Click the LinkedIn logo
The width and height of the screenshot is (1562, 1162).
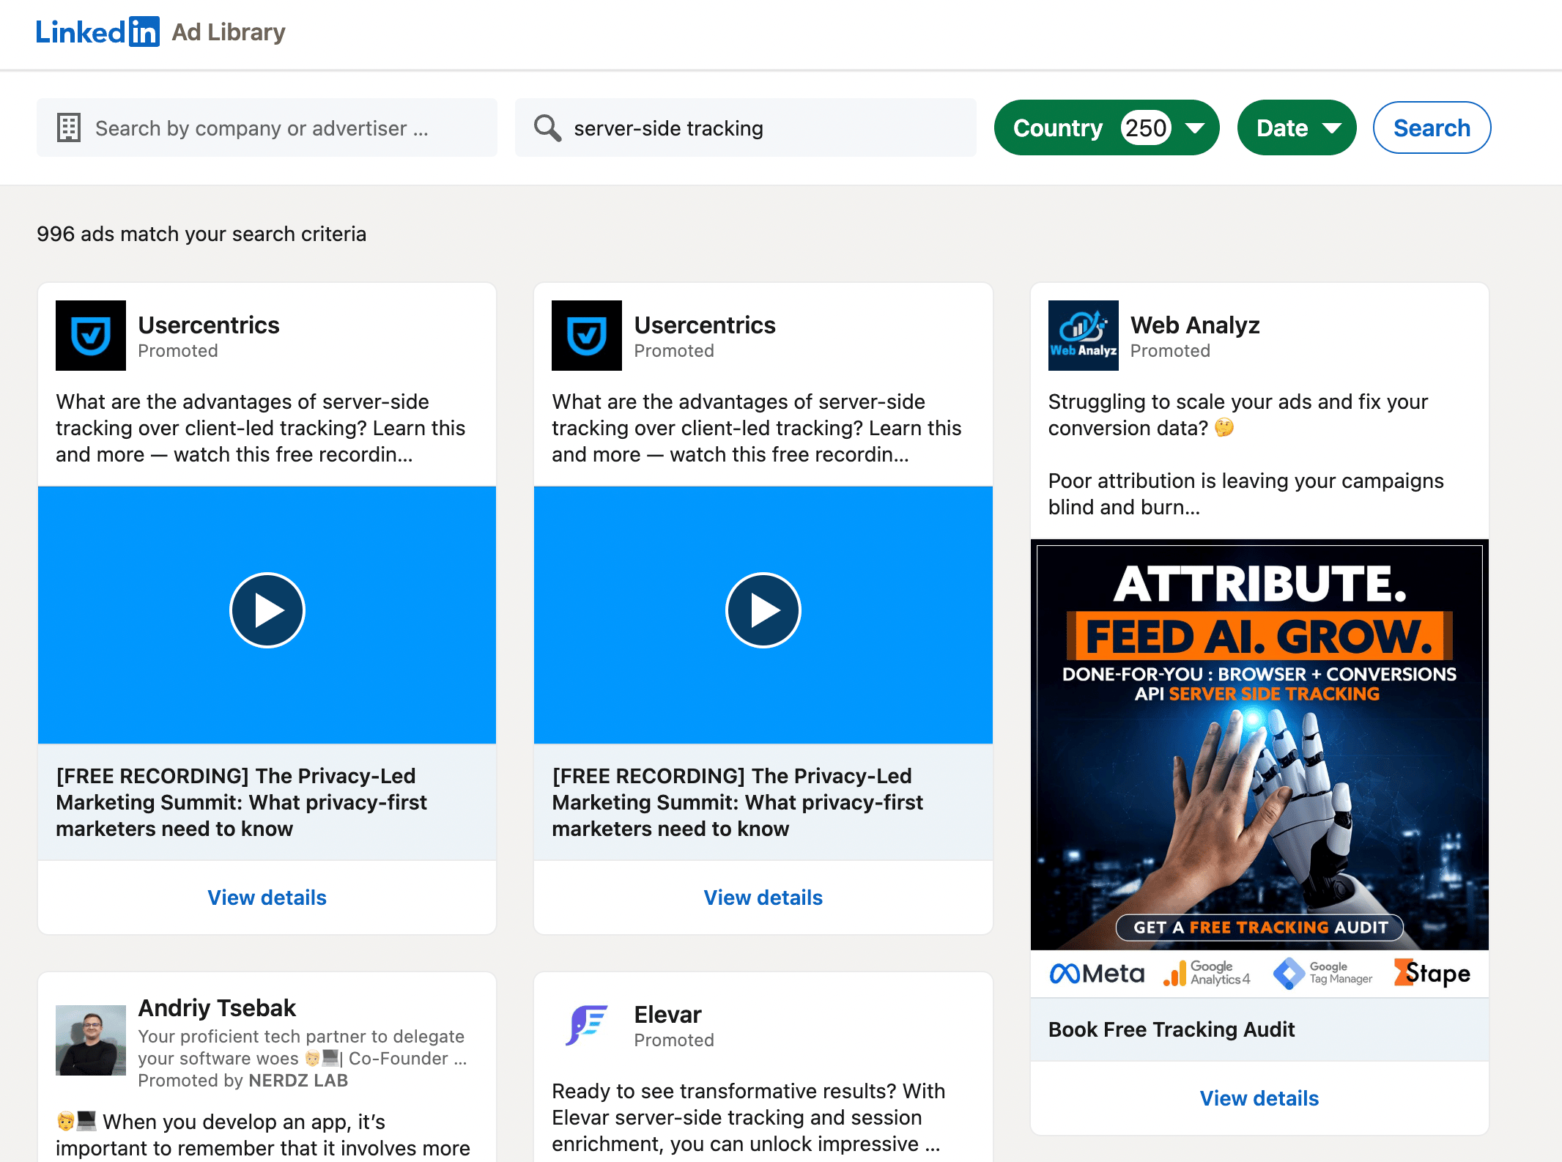click(97, 32)
